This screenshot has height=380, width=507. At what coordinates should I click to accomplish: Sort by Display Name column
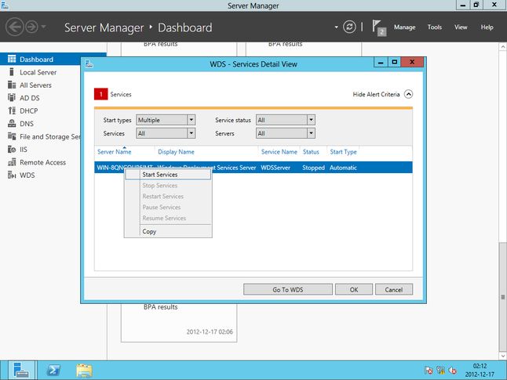(176, 152)
